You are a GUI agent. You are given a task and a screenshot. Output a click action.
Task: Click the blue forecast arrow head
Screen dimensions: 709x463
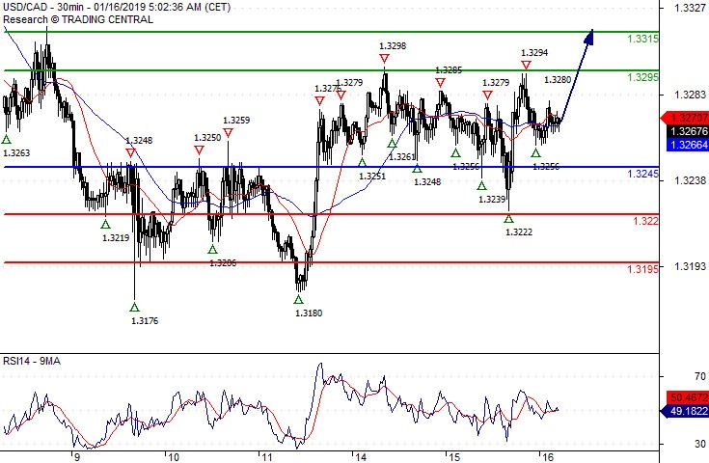coord(590,36)
